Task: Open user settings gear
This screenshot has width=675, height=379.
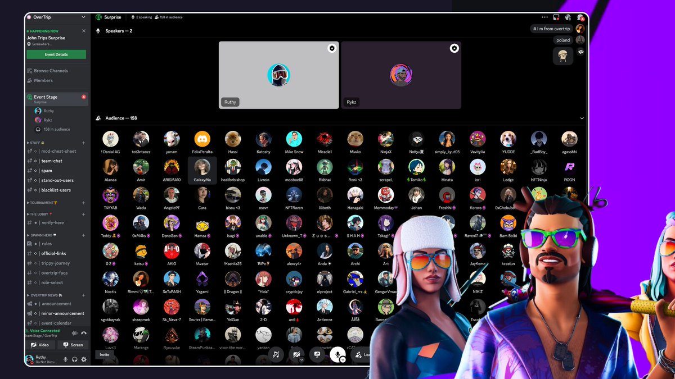Action: [x=84, y=359]
